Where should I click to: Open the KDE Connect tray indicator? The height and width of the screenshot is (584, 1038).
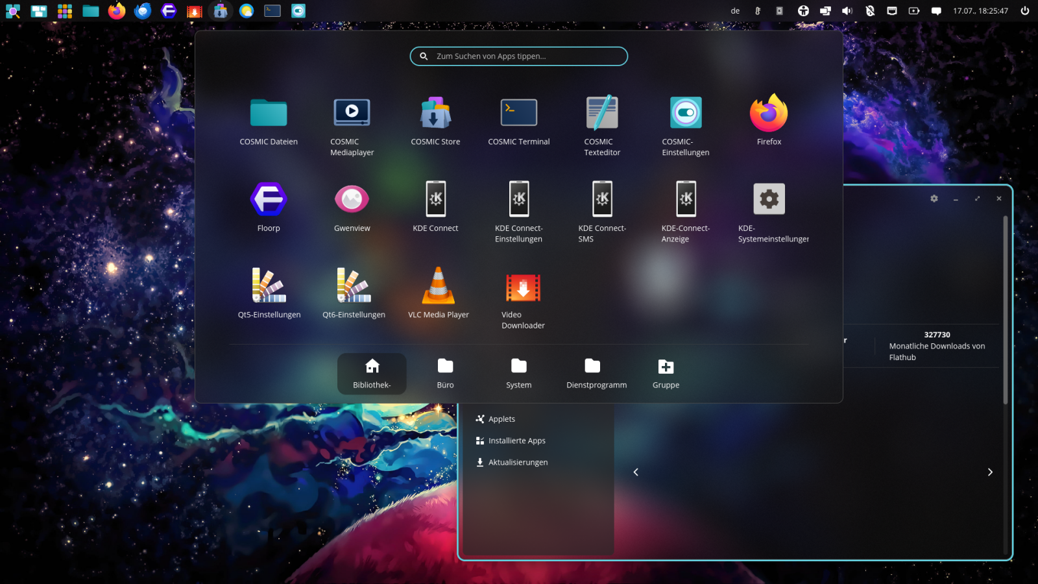click(780, 11)
